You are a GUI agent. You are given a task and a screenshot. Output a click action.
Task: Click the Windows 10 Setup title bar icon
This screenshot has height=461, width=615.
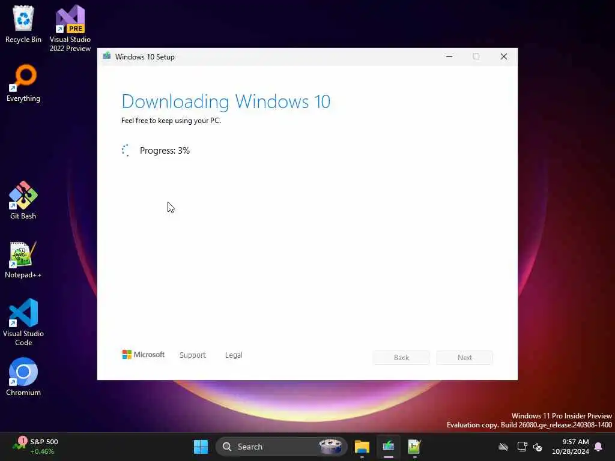pos(107,56)
